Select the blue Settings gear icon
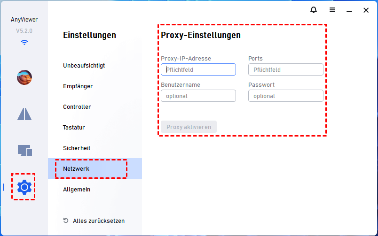The image size is (378, 236). click(x=24, y=187)
